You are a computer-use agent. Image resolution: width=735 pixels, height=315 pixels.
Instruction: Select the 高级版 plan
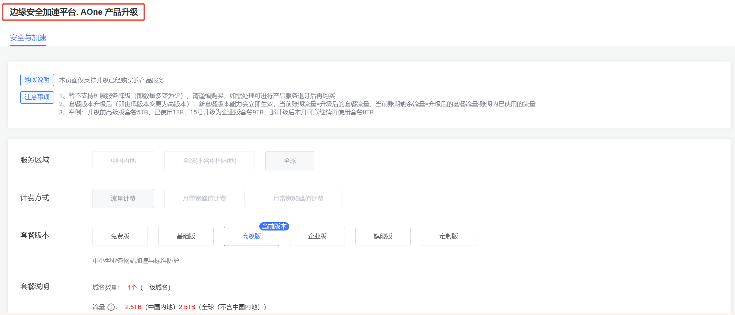tap(251, 236)
